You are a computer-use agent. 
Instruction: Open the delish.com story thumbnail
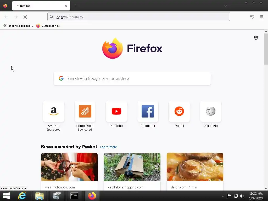(x=195, y=167)
